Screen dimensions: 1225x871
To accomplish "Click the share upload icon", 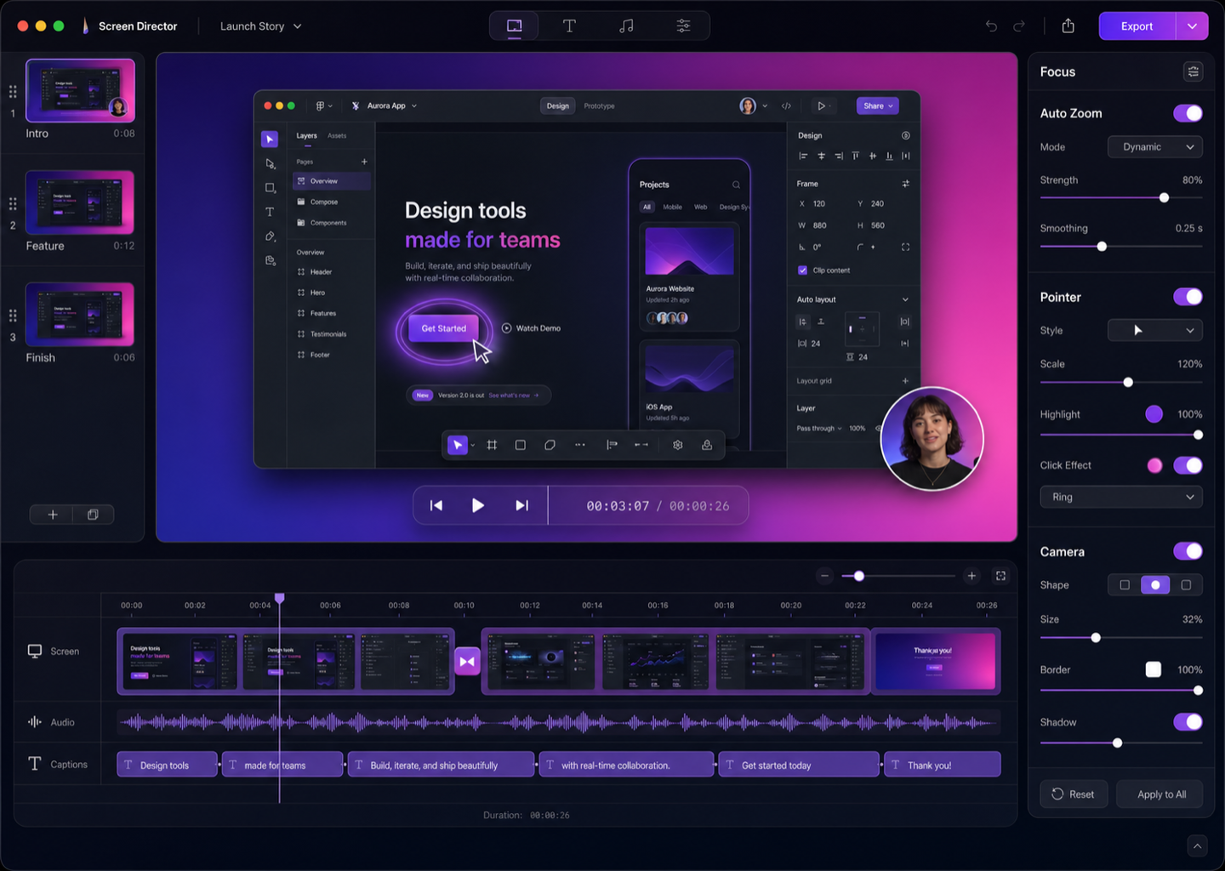I will click(x=1068, y=26).
